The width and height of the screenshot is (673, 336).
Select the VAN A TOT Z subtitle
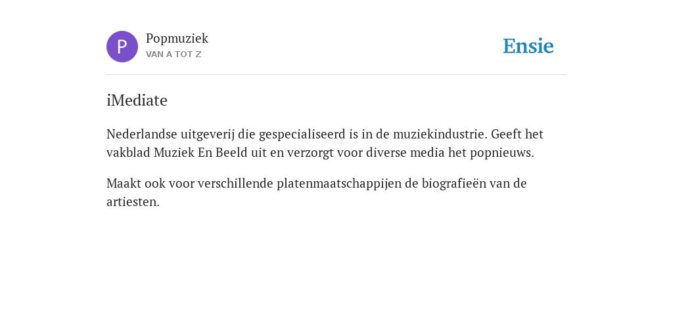tap(174, 54)
